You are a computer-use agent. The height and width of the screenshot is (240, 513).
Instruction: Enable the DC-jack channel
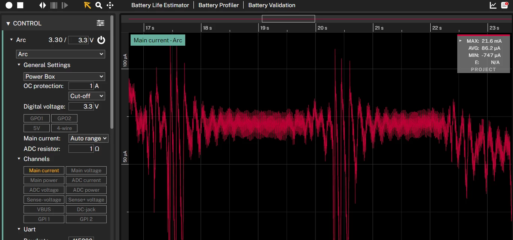click(86, 209)
